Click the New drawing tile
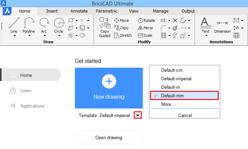The height and width of the screenshot is (149, 248). click(x=109, y=88)
